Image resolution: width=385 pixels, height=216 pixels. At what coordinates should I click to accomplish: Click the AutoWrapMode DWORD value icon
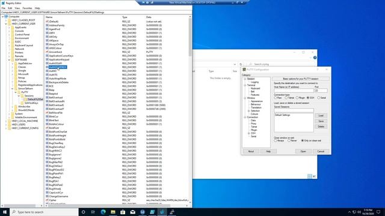(47, 79)
